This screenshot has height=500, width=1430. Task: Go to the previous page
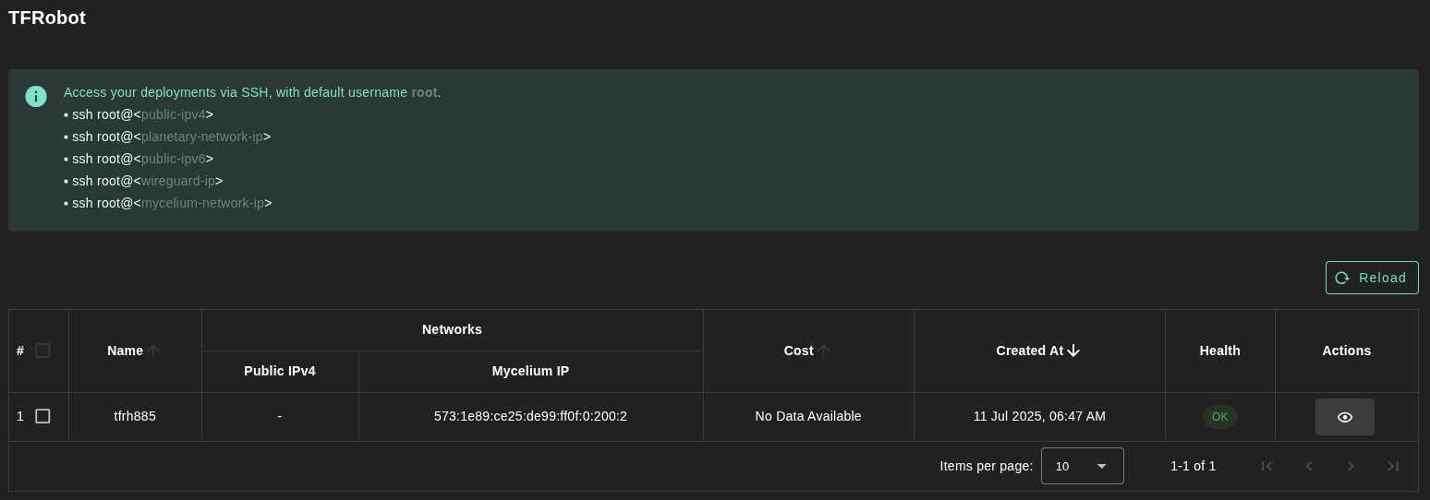coord(1309,466)
